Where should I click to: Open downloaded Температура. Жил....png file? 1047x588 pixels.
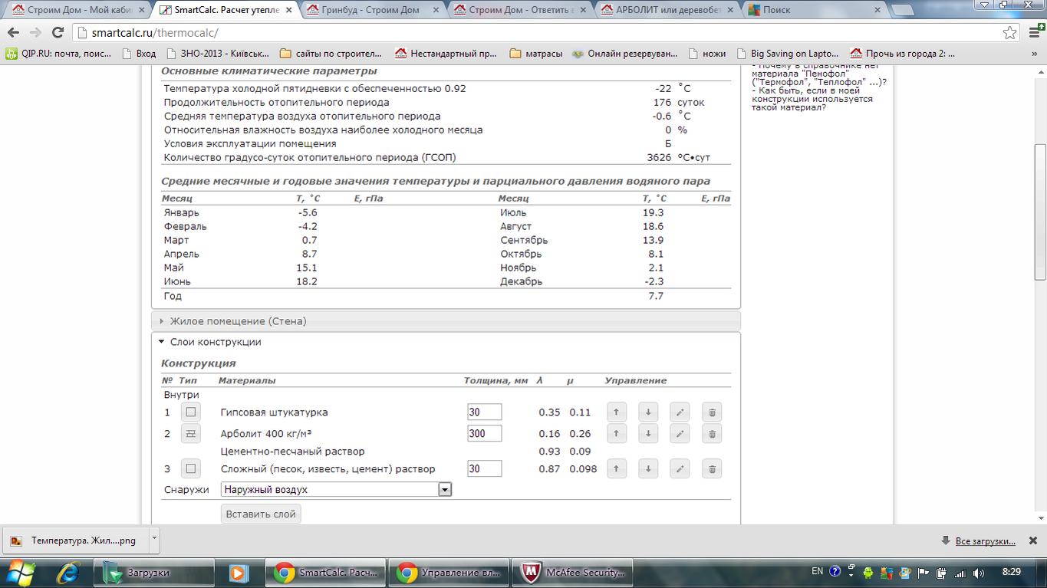[x=74, y=540]
